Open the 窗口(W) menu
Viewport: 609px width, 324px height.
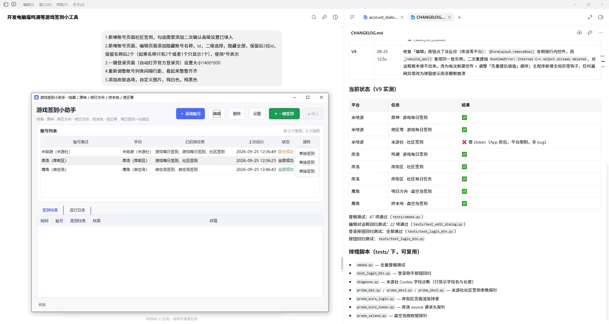tap(45, 4)
